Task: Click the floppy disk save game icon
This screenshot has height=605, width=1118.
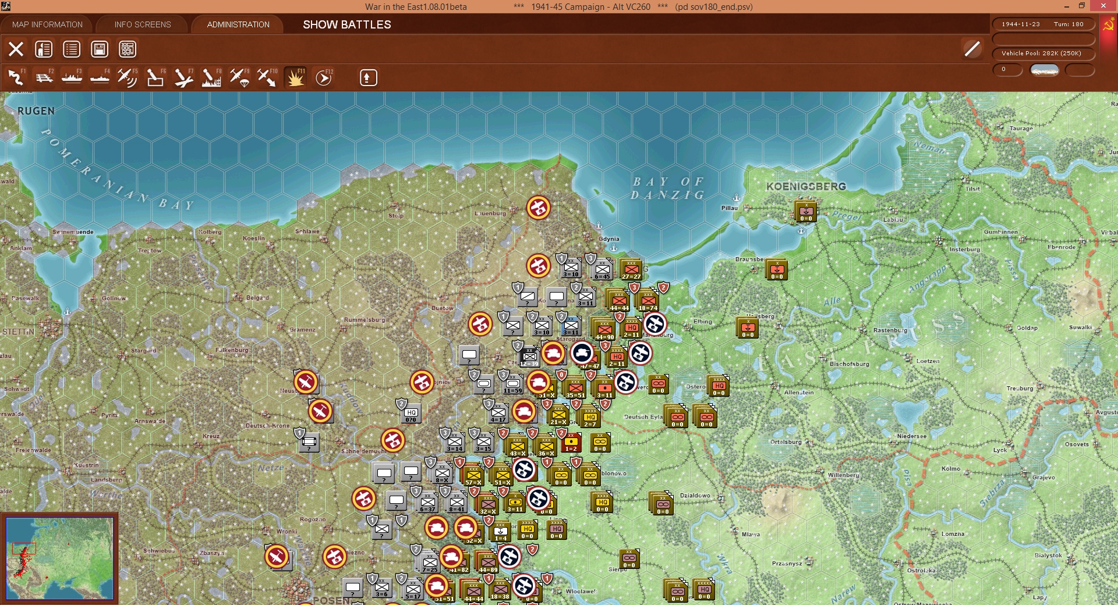Action: point(100,49)
